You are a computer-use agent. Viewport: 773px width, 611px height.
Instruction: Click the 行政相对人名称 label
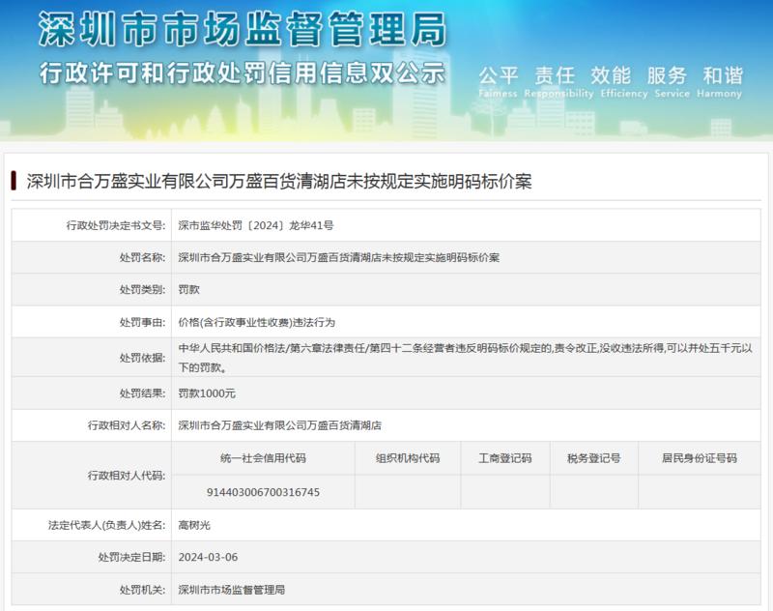click(x=127, y=425)
